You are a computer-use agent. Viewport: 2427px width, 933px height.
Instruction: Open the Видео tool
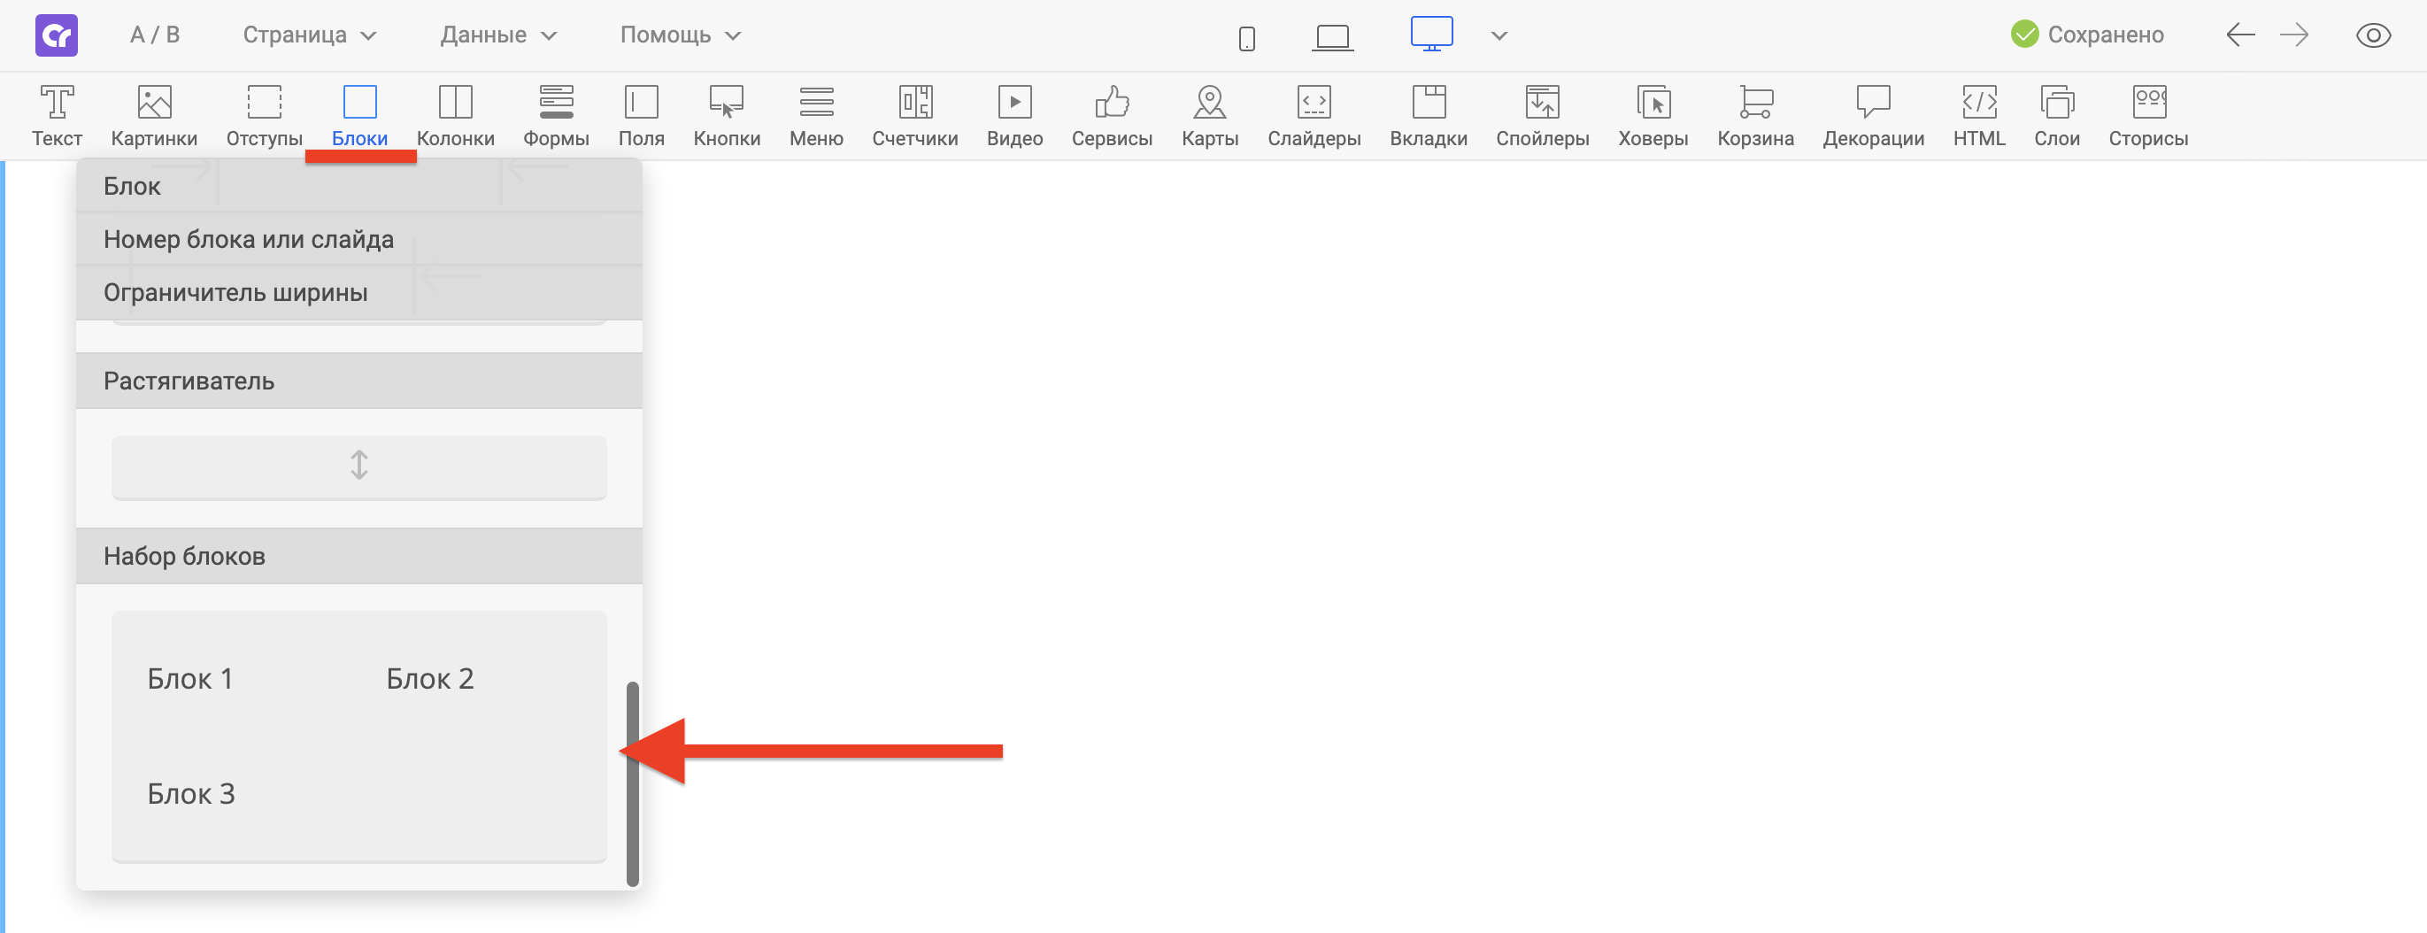tap(1014, 116)
